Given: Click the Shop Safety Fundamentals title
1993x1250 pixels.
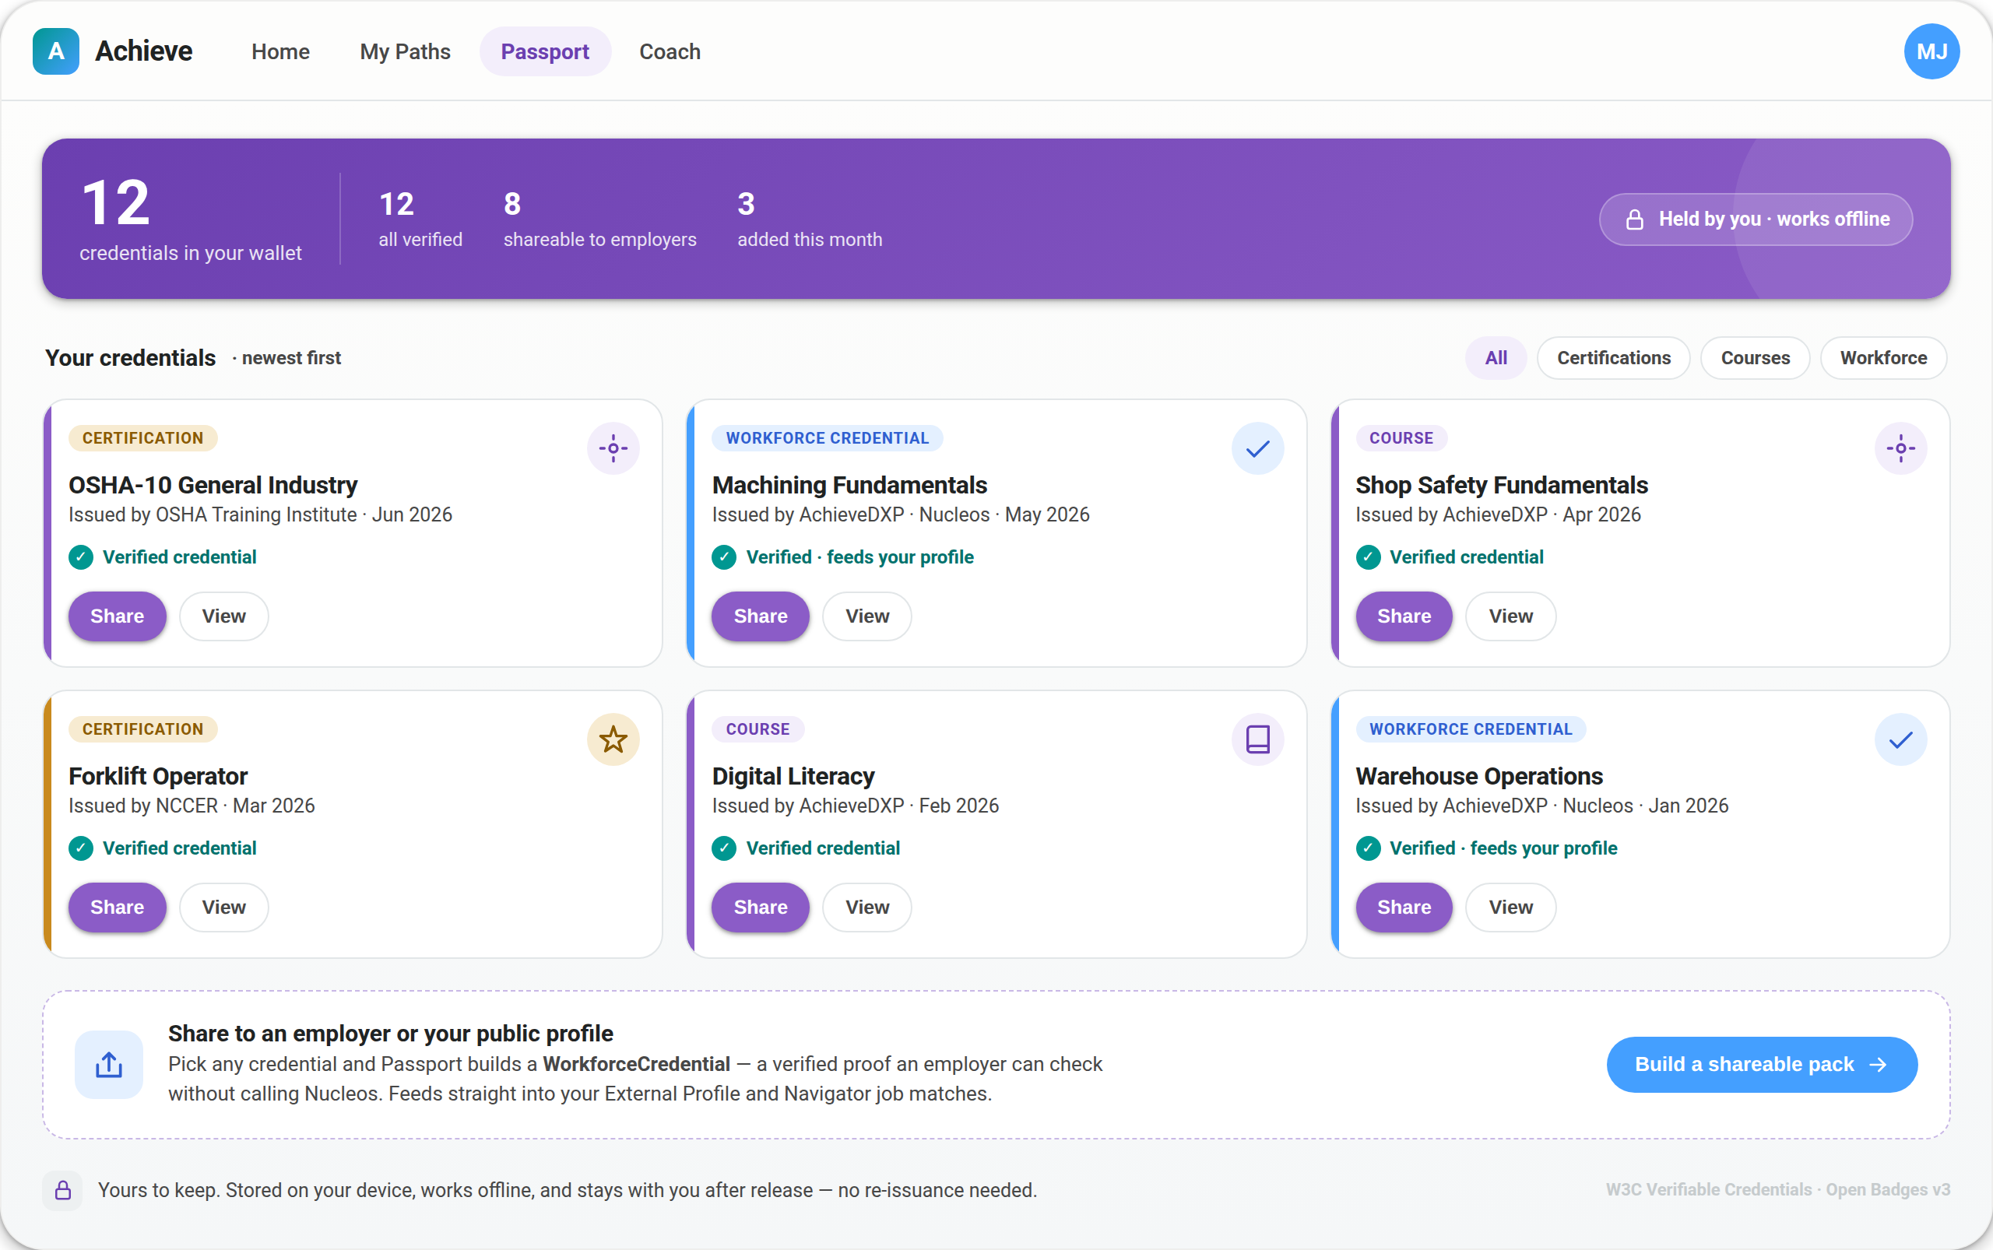Looking at the screenshot, I should coord(1501,485).
